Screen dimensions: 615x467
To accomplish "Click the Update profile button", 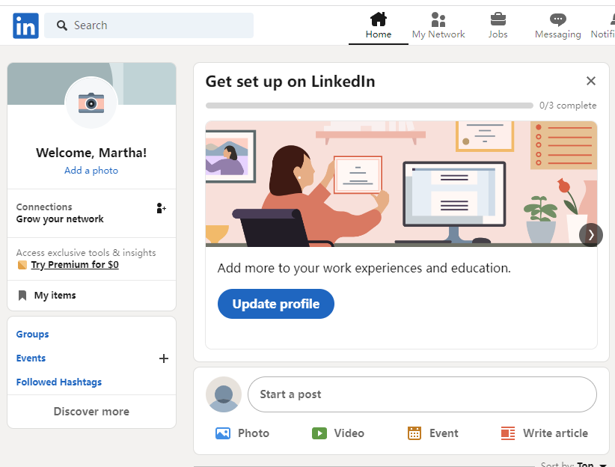I will (x=276, y=304).
